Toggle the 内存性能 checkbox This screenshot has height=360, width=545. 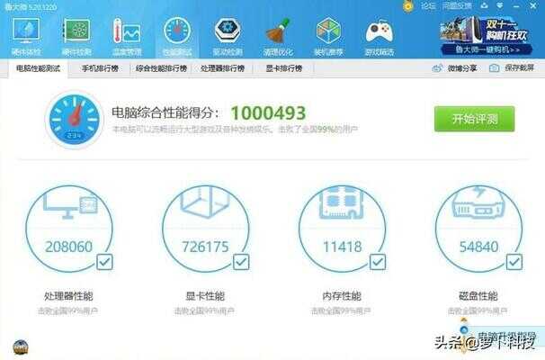coord(378,262)
